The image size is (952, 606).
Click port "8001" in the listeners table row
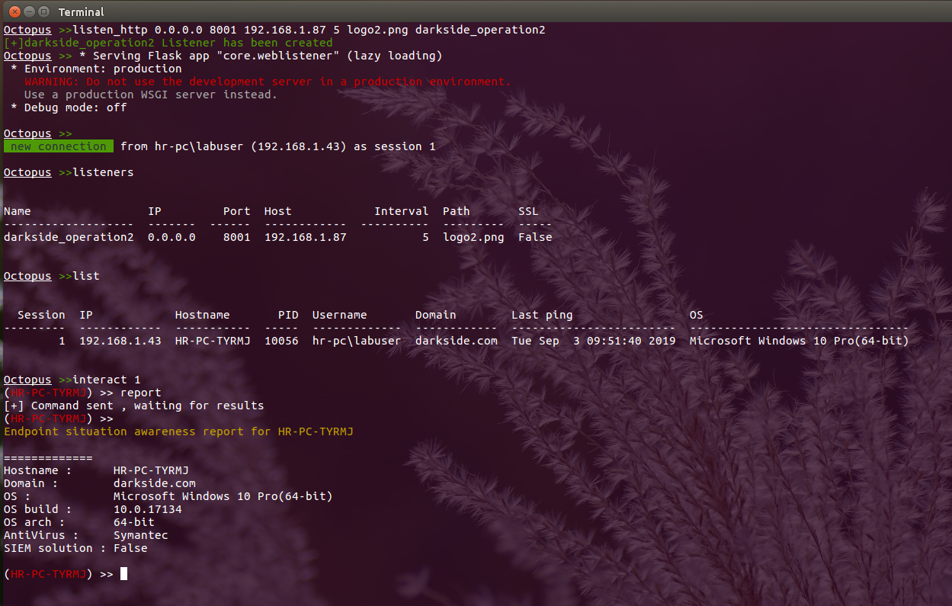[237, 237]
